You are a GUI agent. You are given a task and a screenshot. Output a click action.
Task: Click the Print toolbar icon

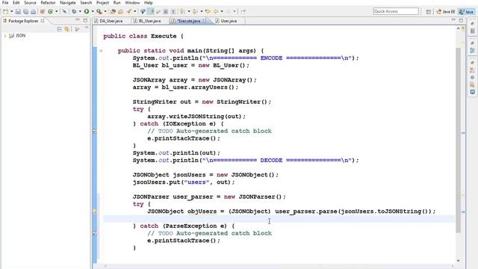[x=33, y=12]
